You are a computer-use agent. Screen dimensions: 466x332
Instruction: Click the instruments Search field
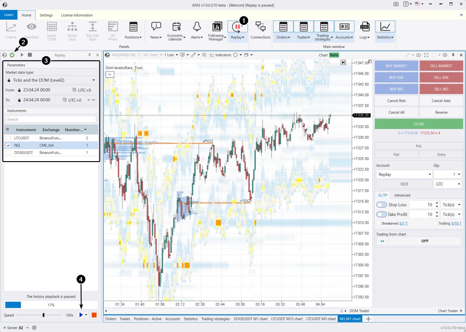click(x=51, y=119)
